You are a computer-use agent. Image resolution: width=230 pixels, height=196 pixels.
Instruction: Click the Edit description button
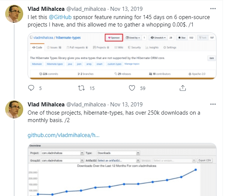[x=211, y=58]
